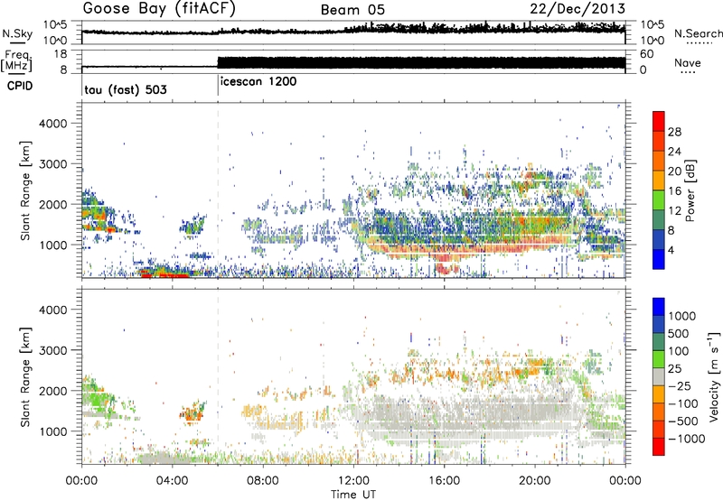This screenshot has height=500, width=723.
Task: Click the '08:00' time tick label
Action: pos(263,481)
